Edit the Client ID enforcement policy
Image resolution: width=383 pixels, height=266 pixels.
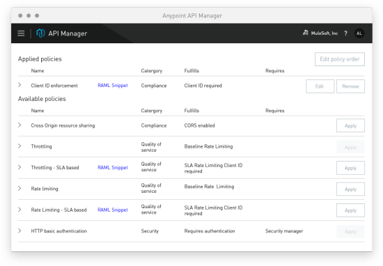tap(320, 86)
